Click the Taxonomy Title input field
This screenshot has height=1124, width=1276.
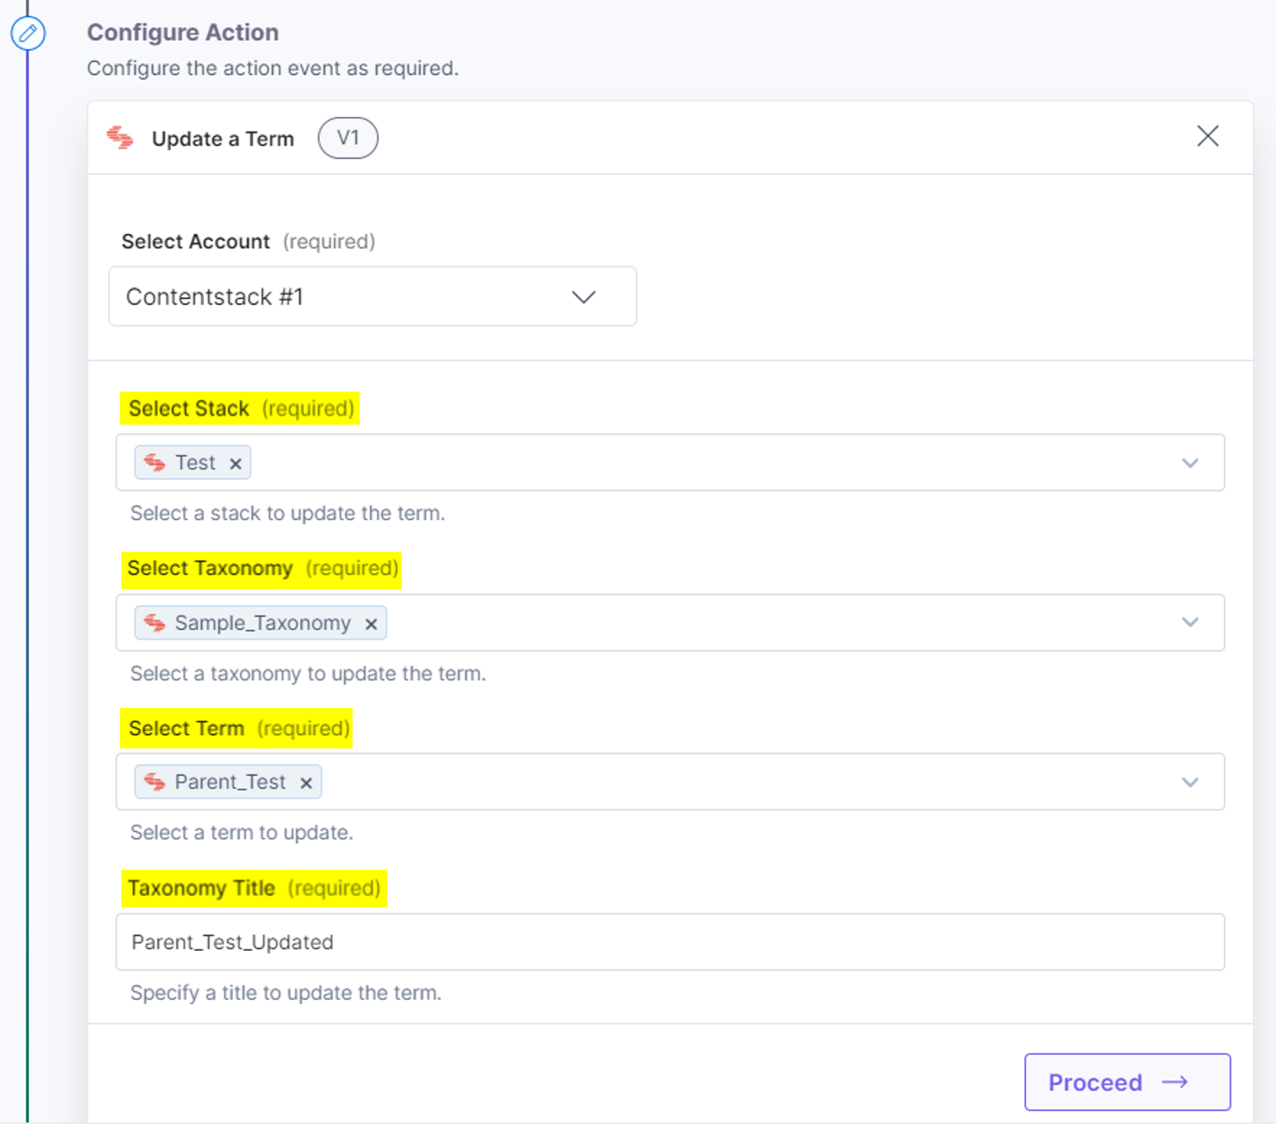(x=670, y=942)
